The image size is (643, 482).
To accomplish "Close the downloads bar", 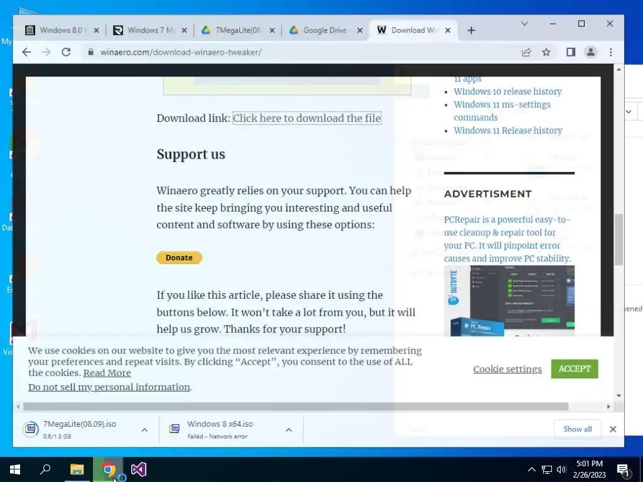I will pyautogui.click(x=613, y=429).
